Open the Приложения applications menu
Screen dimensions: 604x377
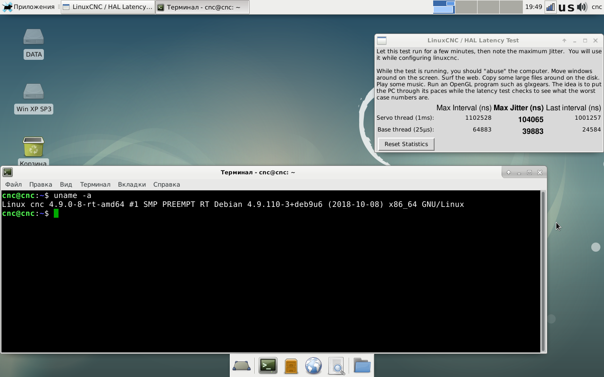29,7
